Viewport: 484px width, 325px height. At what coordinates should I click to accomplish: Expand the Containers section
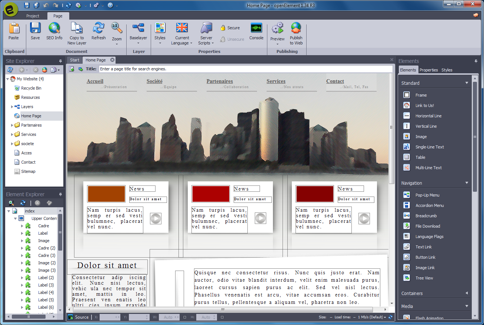[x=467, y=293]
